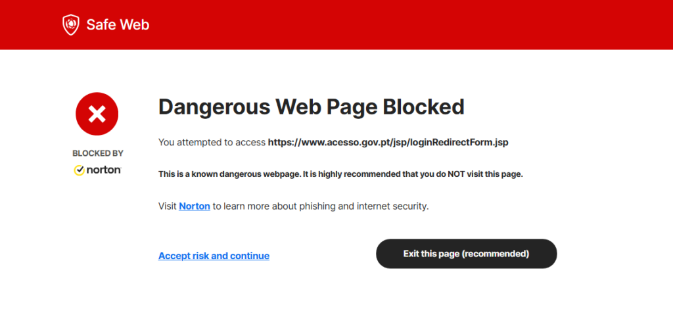The height and width of the screenshot is (336, 673).
Task: Click loginRedirectForm.jsp in the blocked URL
Action: pyautogui.click(x=459, y=142)
